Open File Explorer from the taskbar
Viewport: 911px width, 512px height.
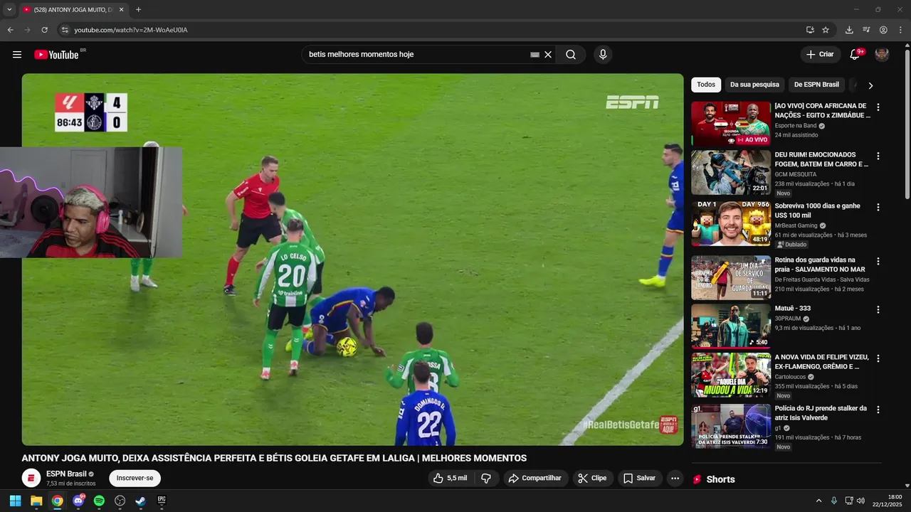(x=36, y=501)
